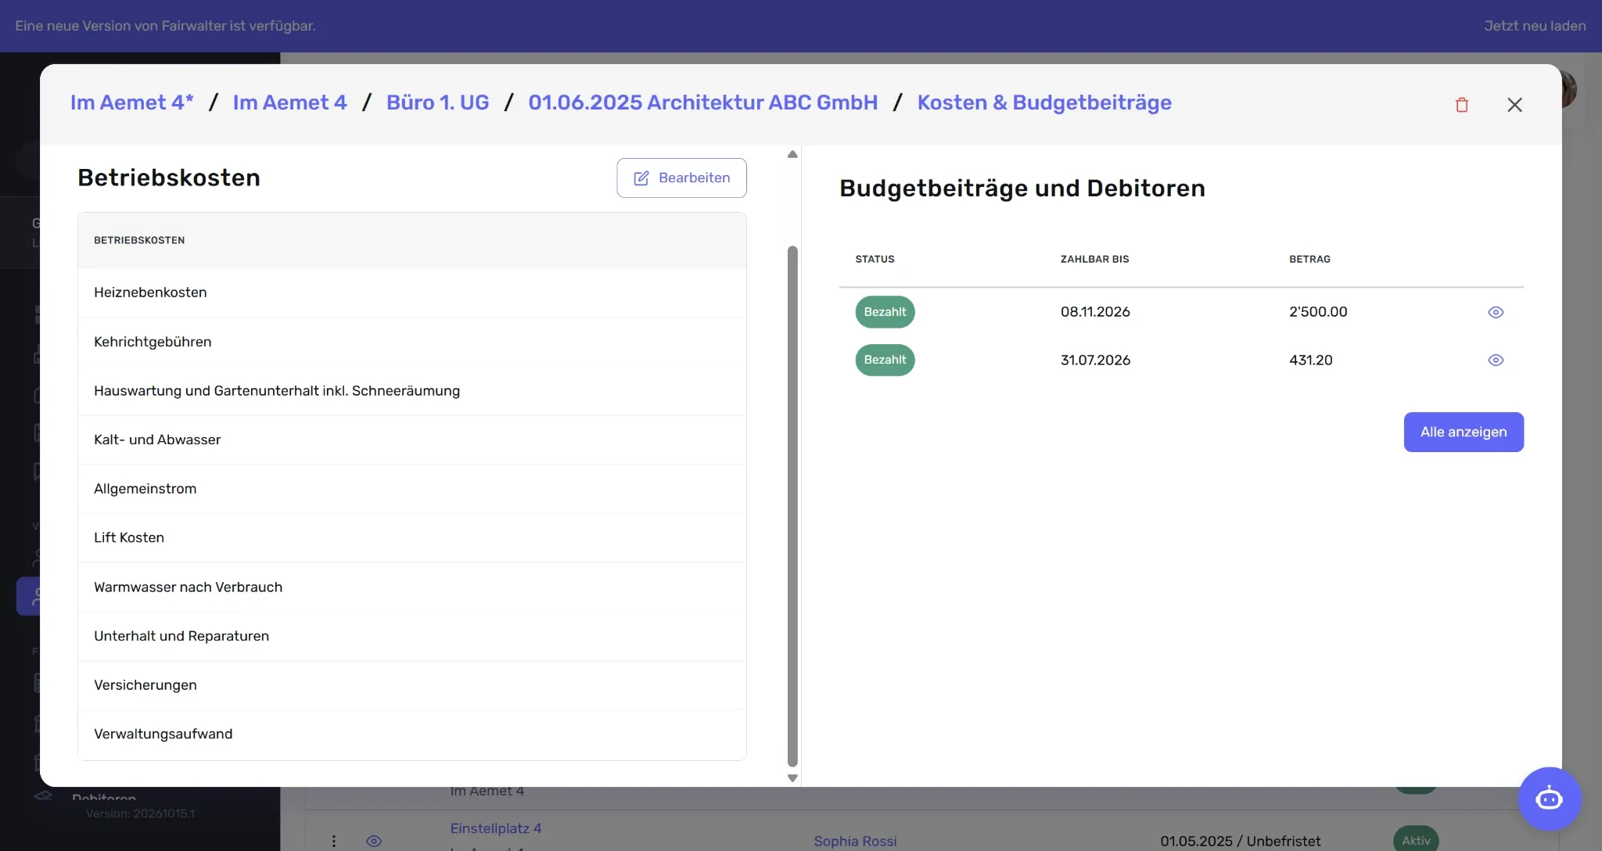Select the Verwaltungsaufwand row

coord(412,734)
